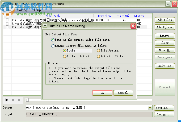This screenshot has height=122, width=181.
Task: Close the Allok MP3 WAV Converter main window
Action: pos(174,4)
